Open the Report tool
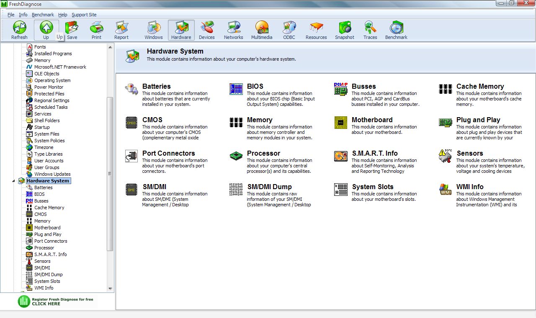Image resolution: width=536 pixels, height=318 pixels. tap(121, 30)
